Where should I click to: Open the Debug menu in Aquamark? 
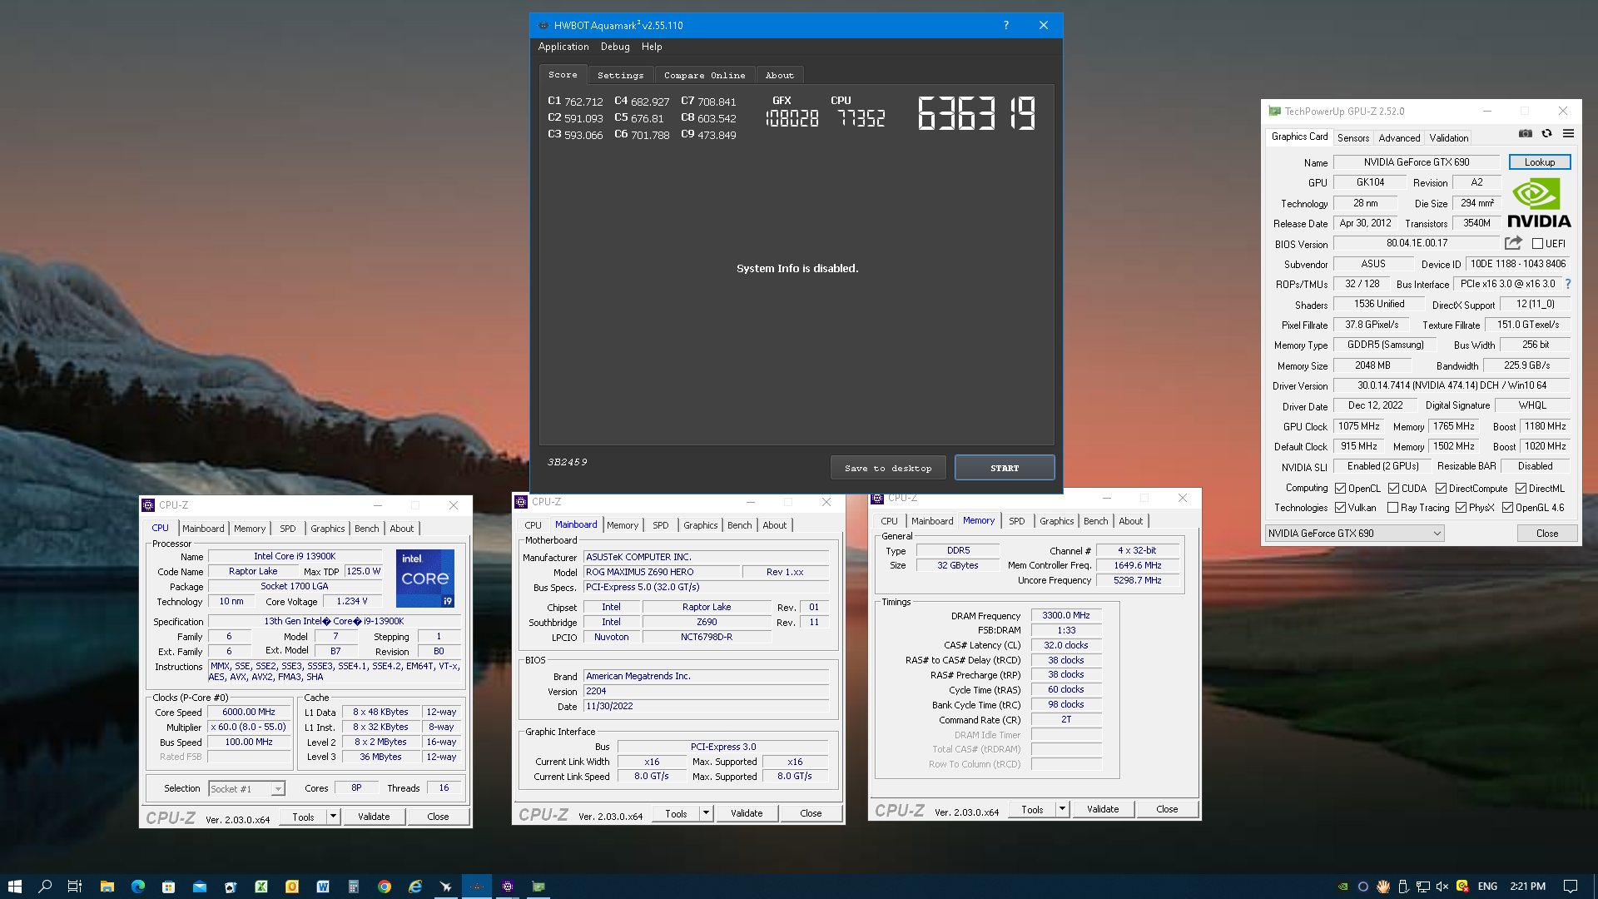pyautogui.click(x=615, y=47)
